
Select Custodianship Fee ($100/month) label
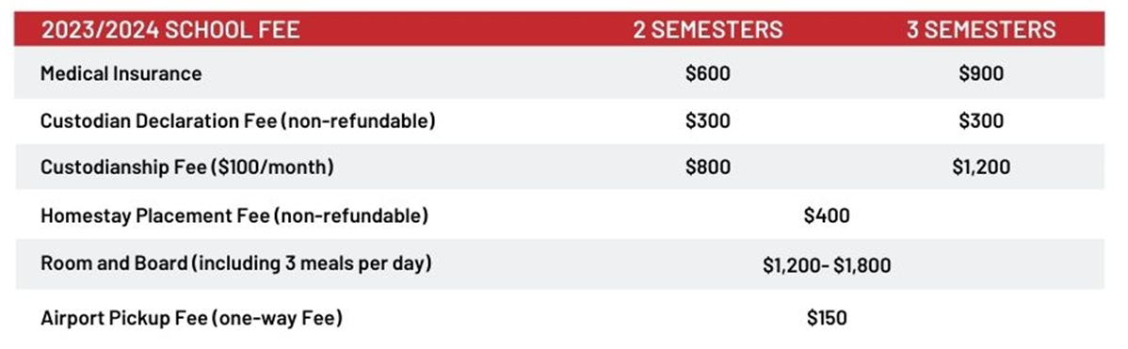pos(187,167)
